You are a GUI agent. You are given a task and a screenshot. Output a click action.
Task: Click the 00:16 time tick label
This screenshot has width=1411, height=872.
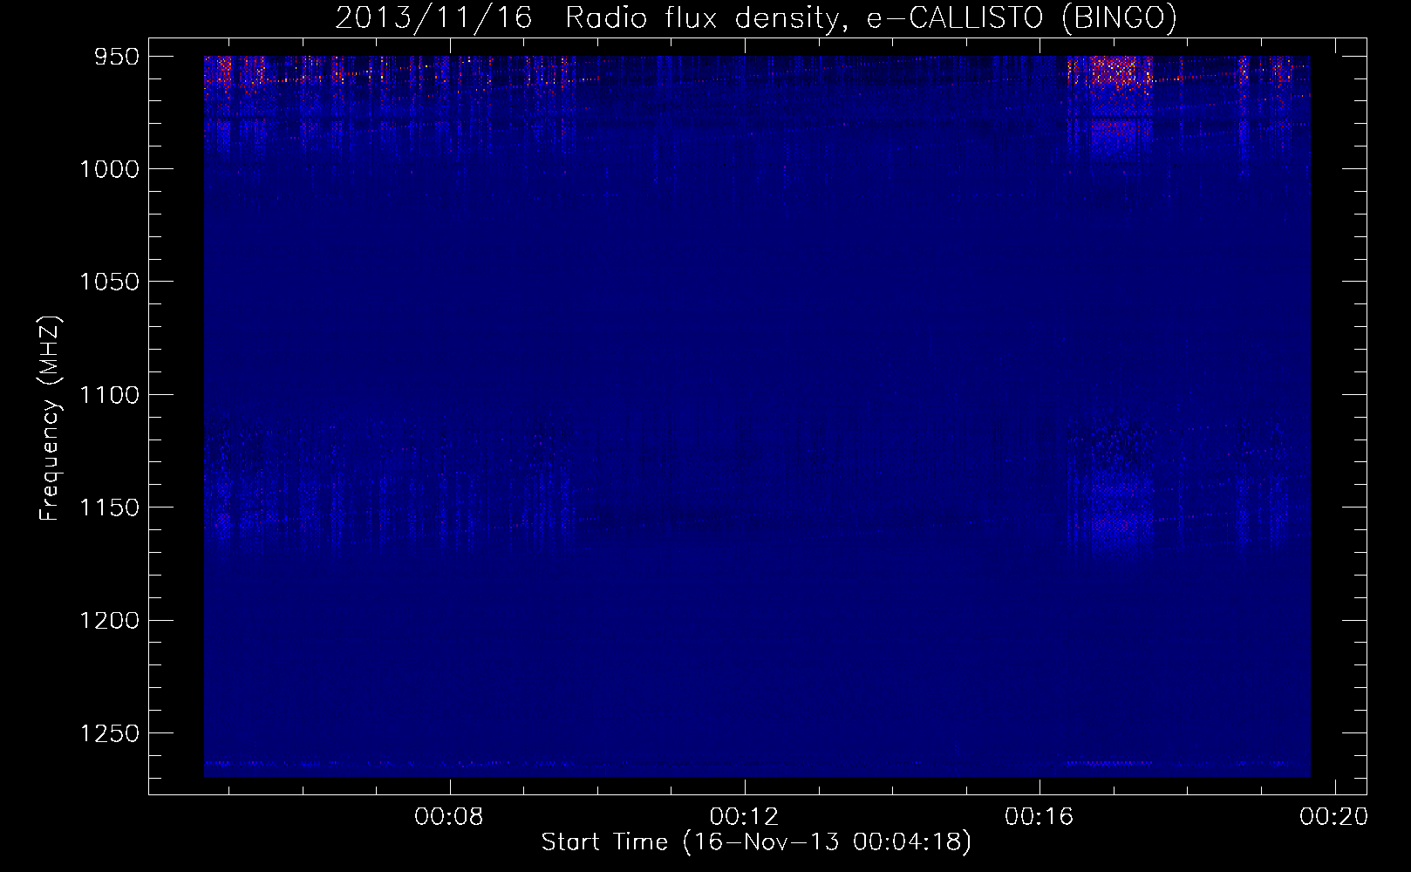[x=1039, y=817]
